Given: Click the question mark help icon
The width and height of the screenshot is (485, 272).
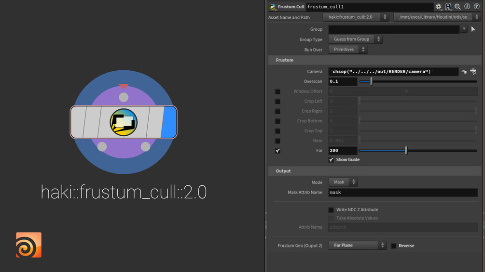Looking at the screenshot, I should coord(477,6).
